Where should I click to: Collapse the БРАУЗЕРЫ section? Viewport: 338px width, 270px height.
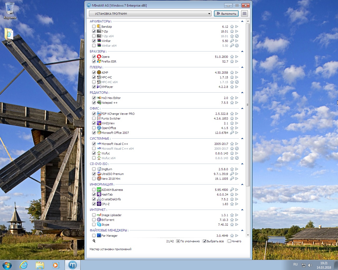click(242, 51)
